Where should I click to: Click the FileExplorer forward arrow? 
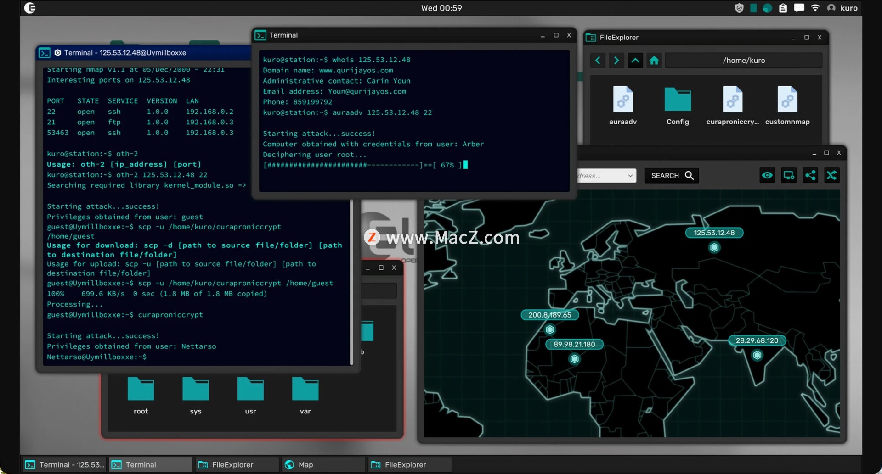point(616,61)
